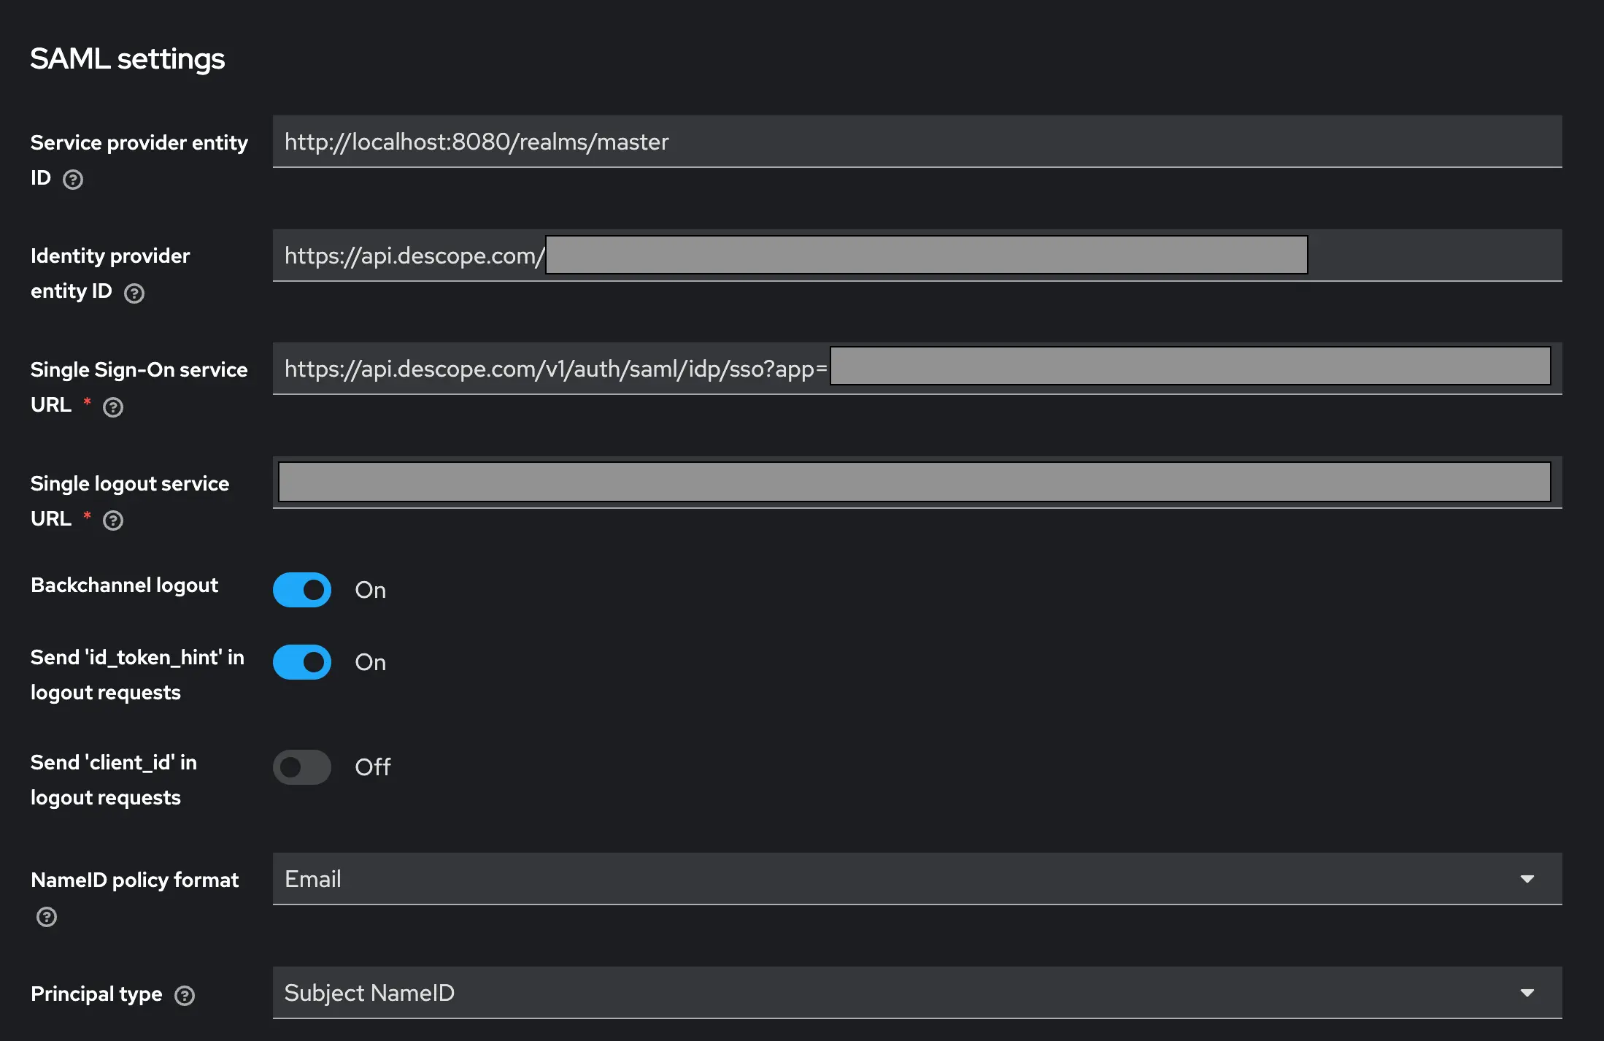Click the grayed portion of Identity provider entity ID
Screen dimensions: 1604x1041
click(927, 255)
